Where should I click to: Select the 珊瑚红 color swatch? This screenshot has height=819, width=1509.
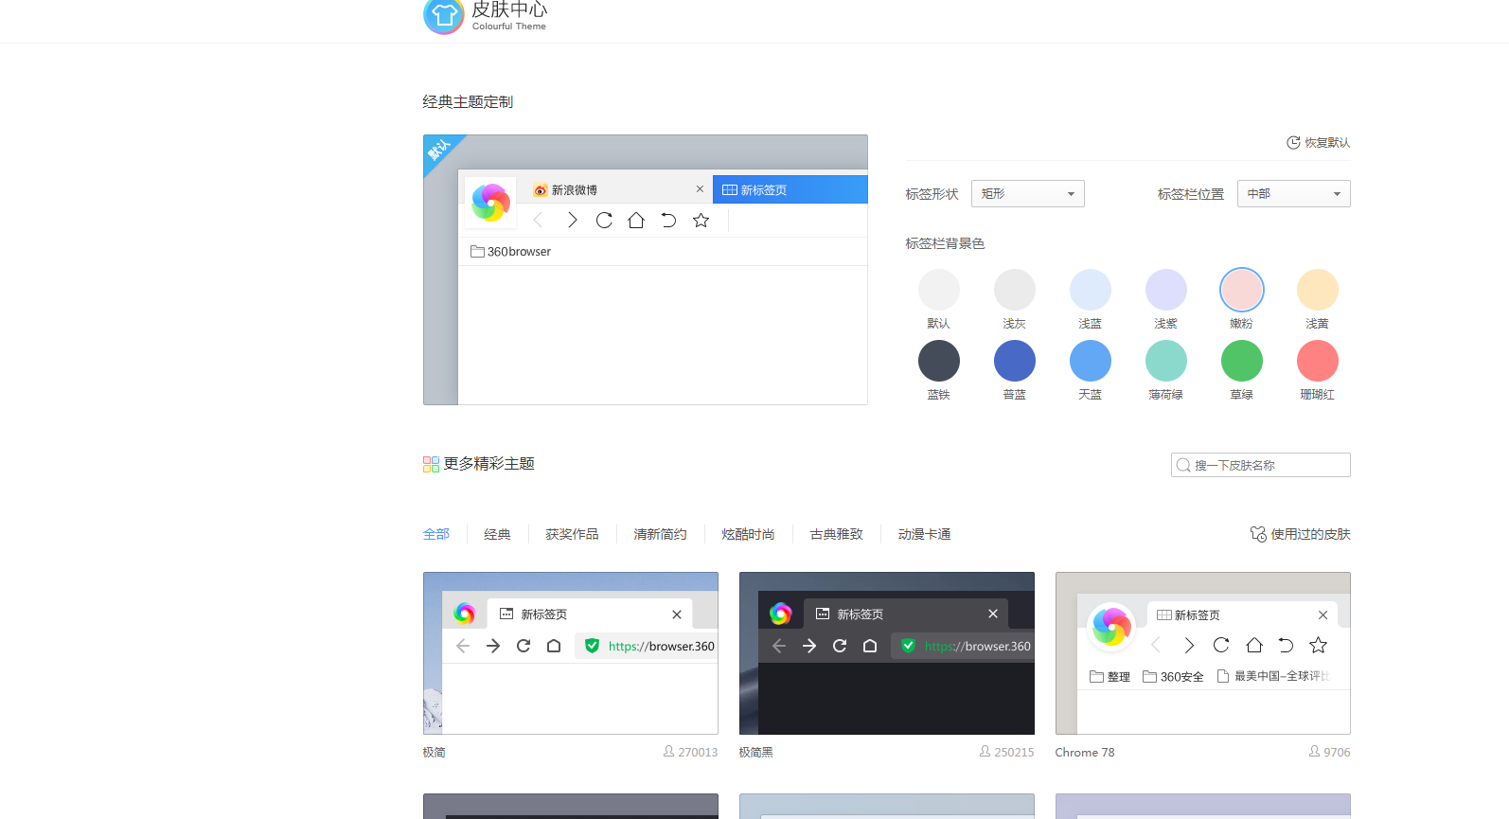[x=1318, y=361]
